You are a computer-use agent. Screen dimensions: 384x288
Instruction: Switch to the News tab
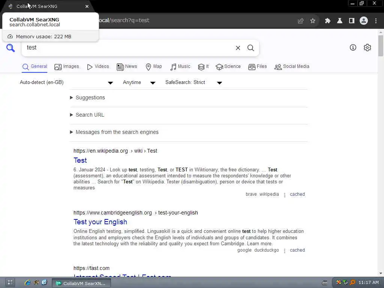click(127, 67)
